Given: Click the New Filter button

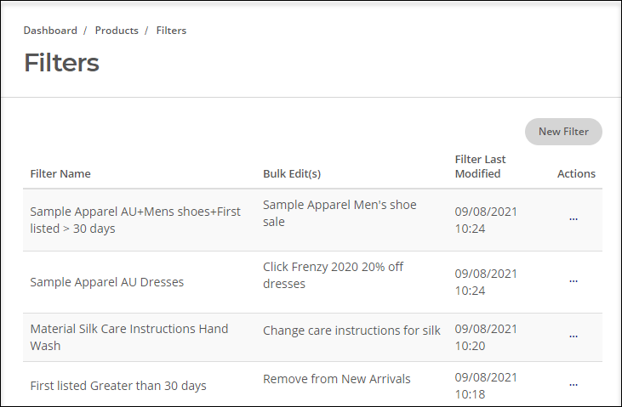Looking at the screenshot, I should point(563,132).
